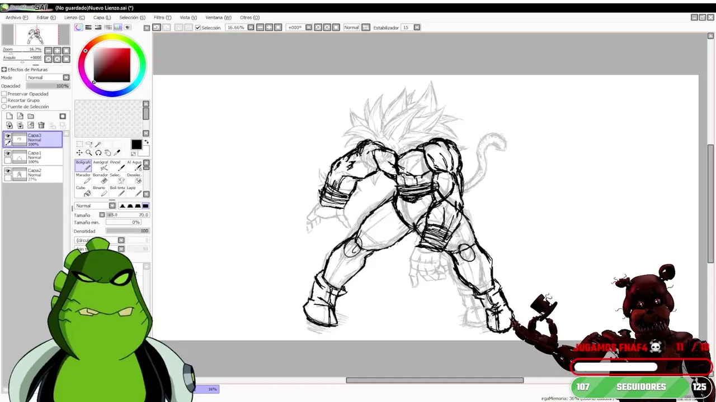
Task: Select the rotate view tool
Action: pyautogui.click(x=98, y=153)
